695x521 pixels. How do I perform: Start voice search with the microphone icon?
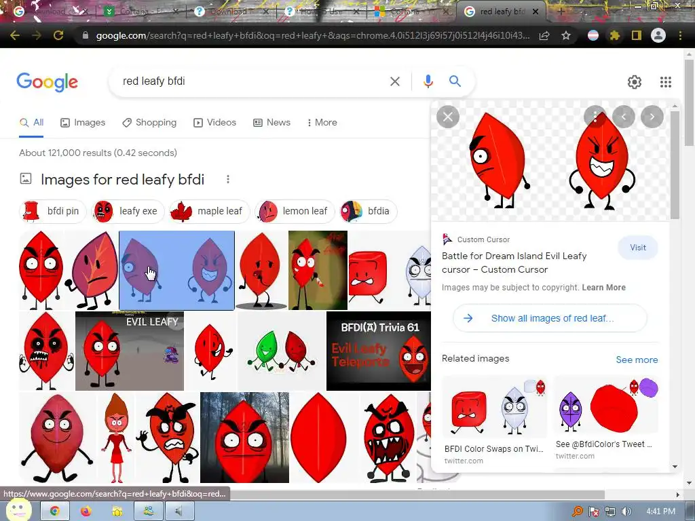point(428,81)
